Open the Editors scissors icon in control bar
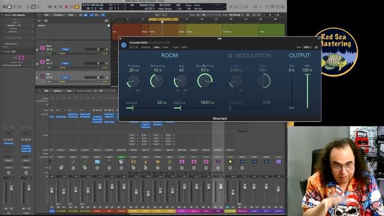 coord(39,7)
